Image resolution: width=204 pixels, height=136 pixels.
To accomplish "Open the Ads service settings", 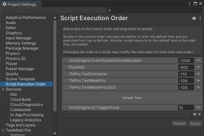I will tap(13, 94).
